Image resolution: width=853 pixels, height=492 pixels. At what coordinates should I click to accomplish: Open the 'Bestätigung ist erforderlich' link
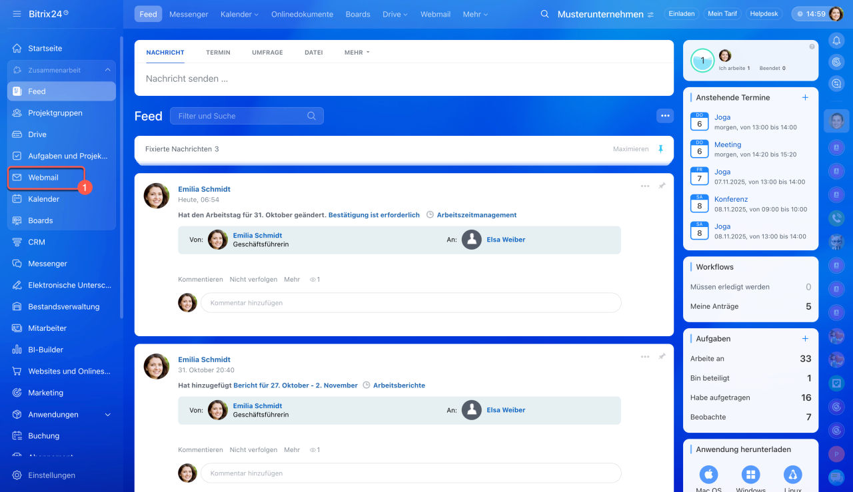374,215
